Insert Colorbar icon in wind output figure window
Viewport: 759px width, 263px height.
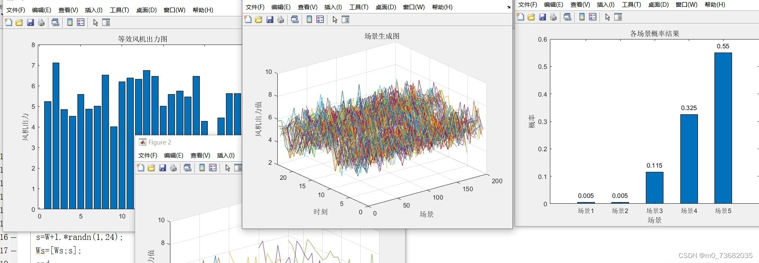tap(70, 22)
